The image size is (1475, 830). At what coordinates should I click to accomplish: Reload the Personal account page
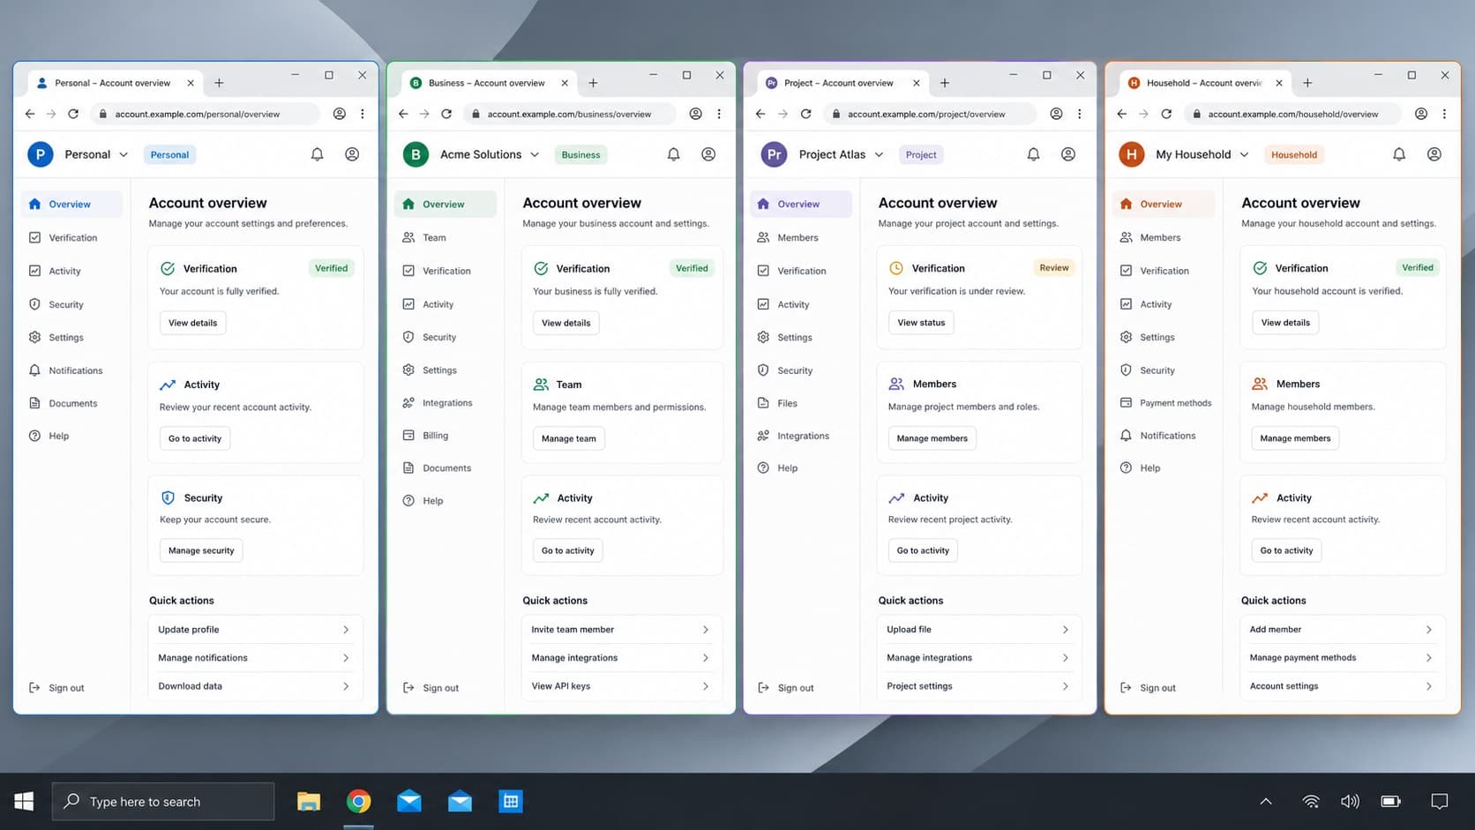73,114
